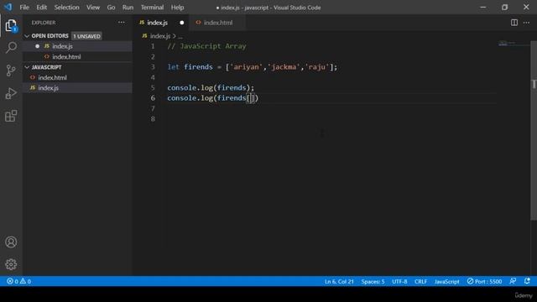Open the Go menu
The height and width of the screenshot is (302, 537).
click(111, 8)
